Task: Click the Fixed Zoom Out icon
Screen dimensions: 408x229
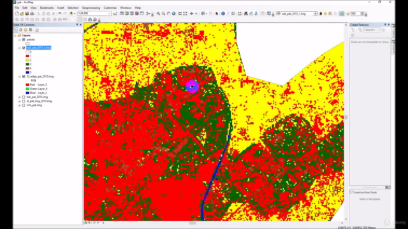Action: tap(185, 13)
